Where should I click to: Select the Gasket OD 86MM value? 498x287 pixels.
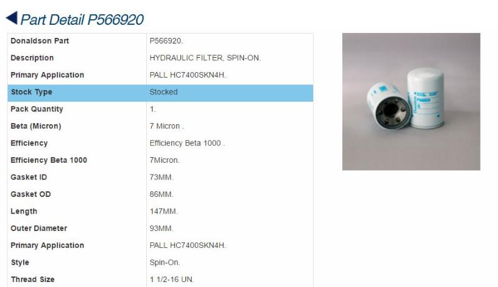(x=161, y=194)
